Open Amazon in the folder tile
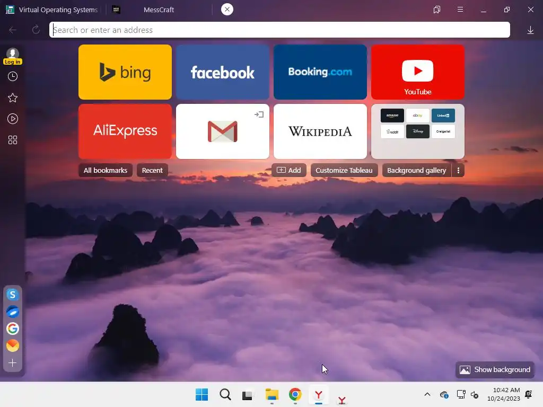 tap(392, 116)
